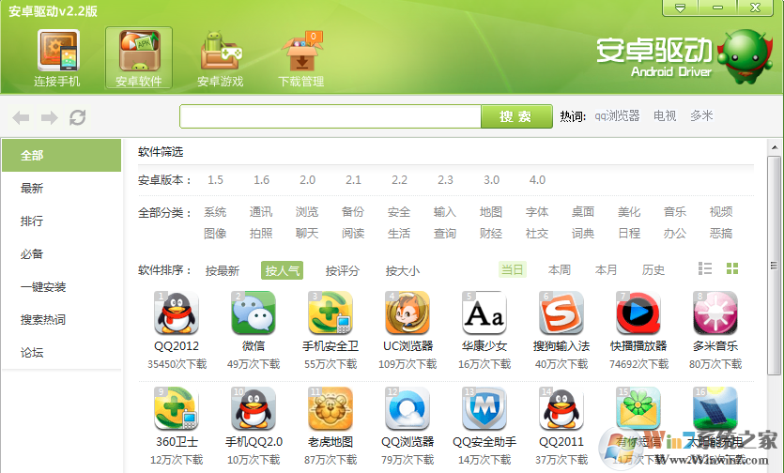Image resolution: width=784 pixels, height=473 pixels.
Task: Open the 安卓游戏 Android games section
Action: [x=220, y=58]
